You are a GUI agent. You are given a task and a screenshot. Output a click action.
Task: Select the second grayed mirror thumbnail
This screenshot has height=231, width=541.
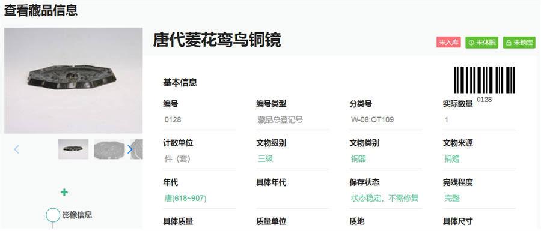pyautogui.click(x=109, y=149)
